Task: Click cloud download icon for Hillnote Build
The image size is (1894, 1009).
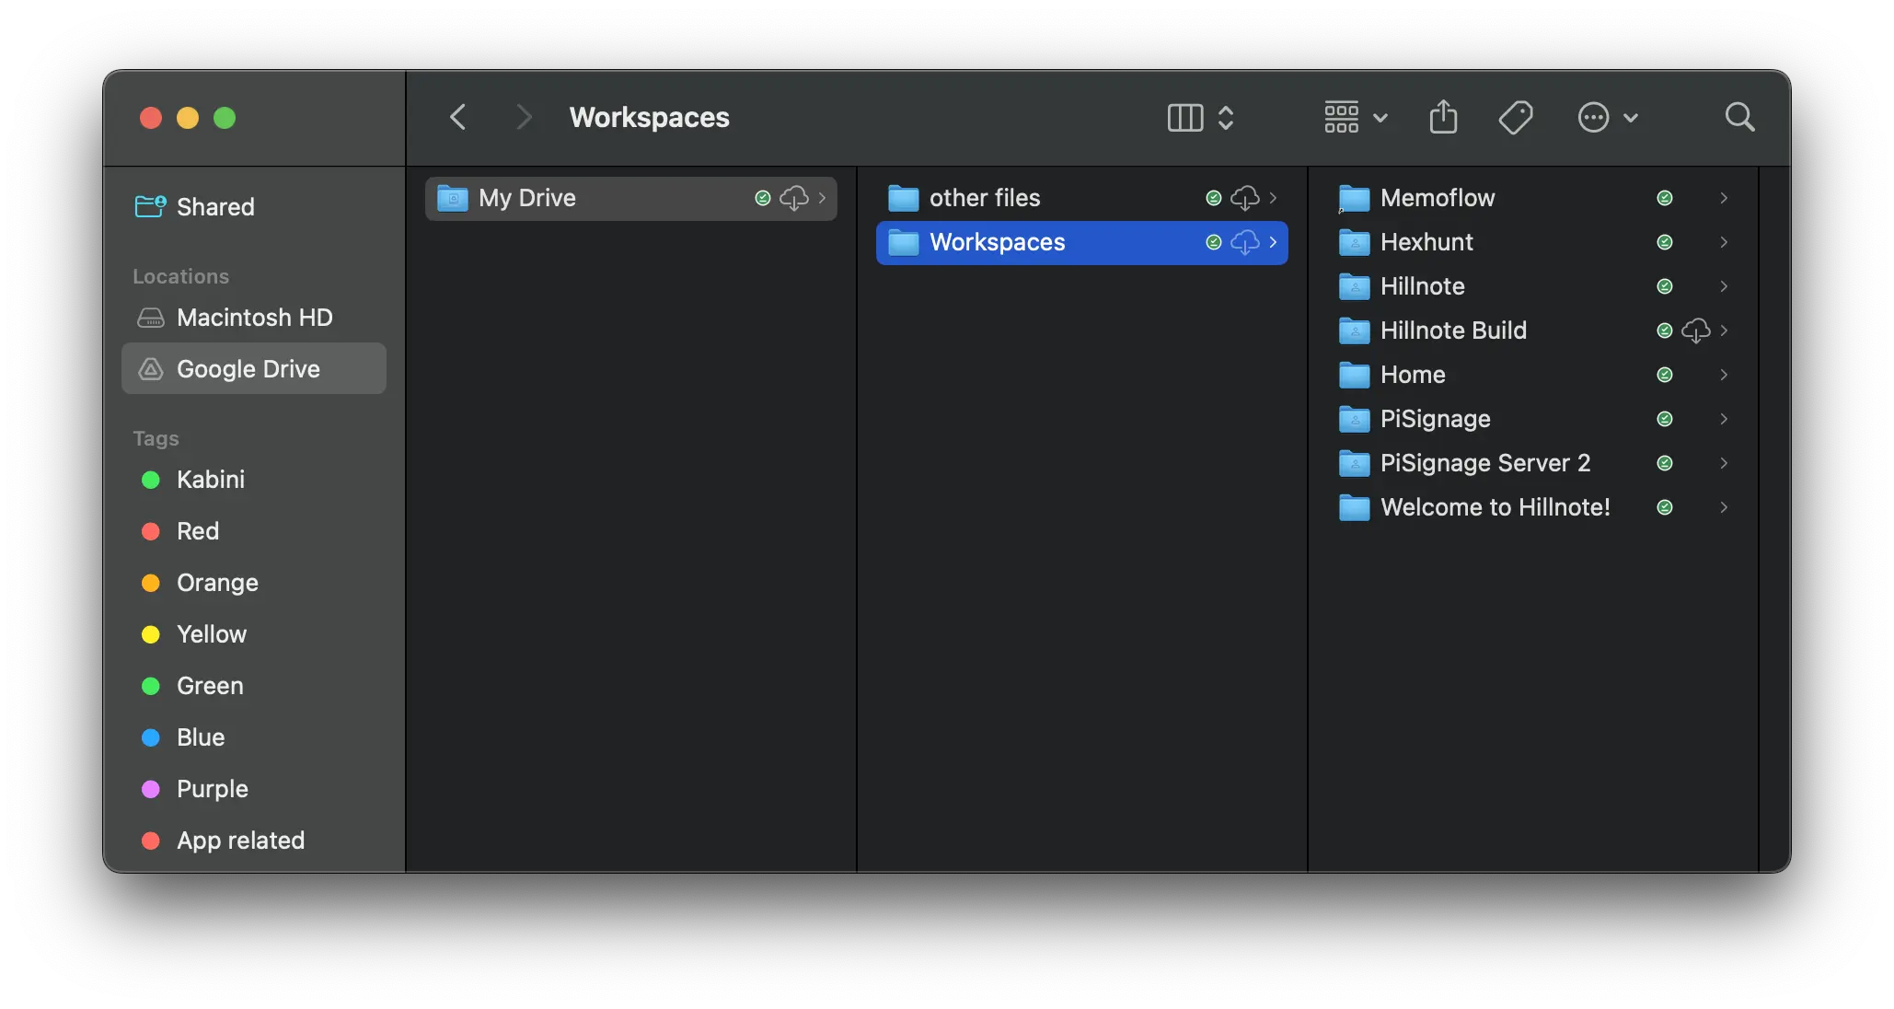Action: click(x=1695, y=331)
